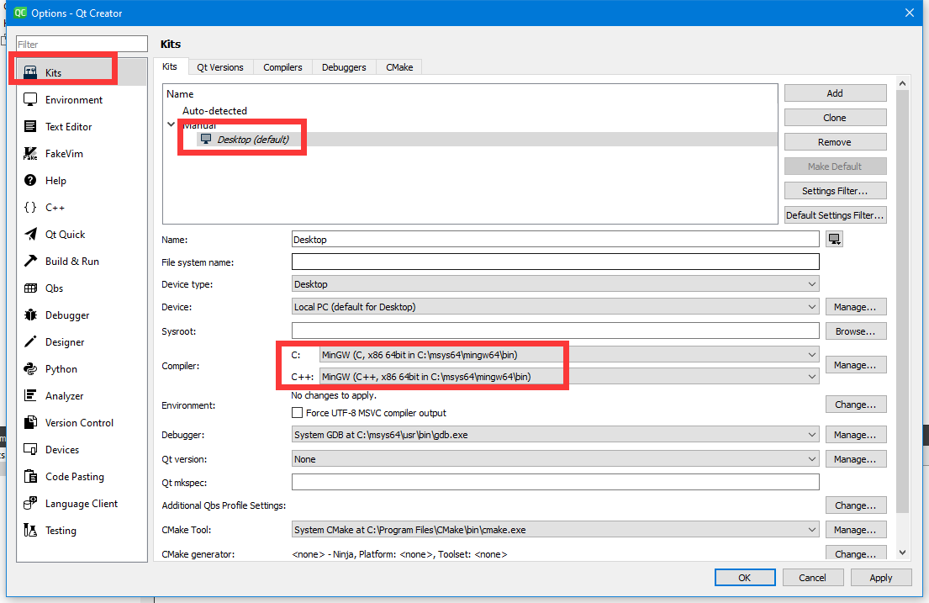Image resolution: width=929 pixels, height=603 pixels.
Task: Open the Debugger dropdown with System GDB
Action: pos(555,435)
